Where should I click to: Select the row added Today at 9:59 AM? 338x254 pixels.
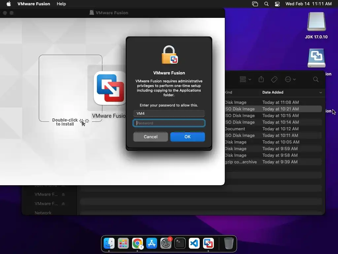[273, 148]
